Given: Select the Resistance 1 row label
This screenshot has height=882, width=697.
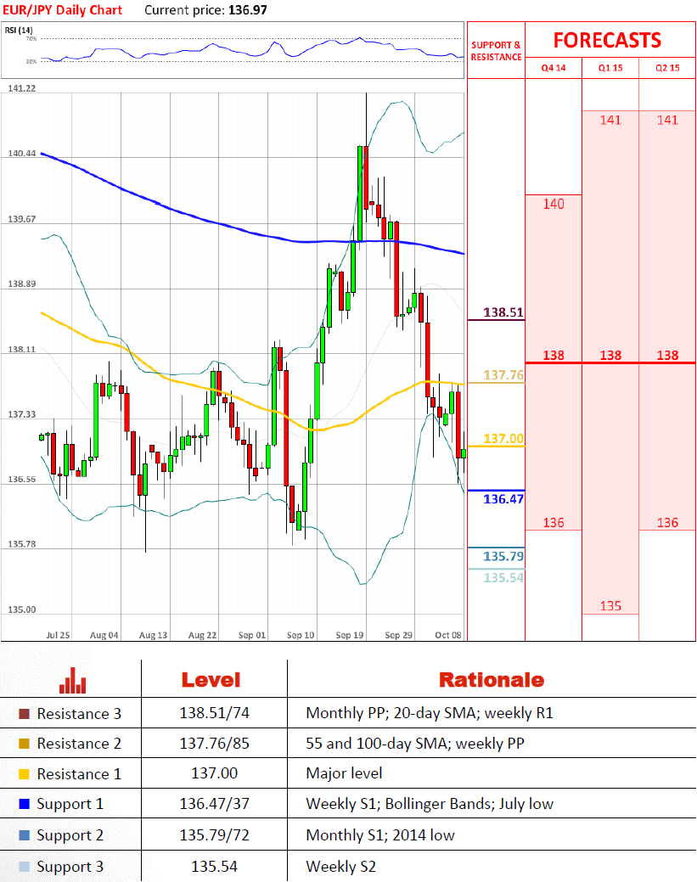Looking at the screenshot, I should click(x=79, y=774).
